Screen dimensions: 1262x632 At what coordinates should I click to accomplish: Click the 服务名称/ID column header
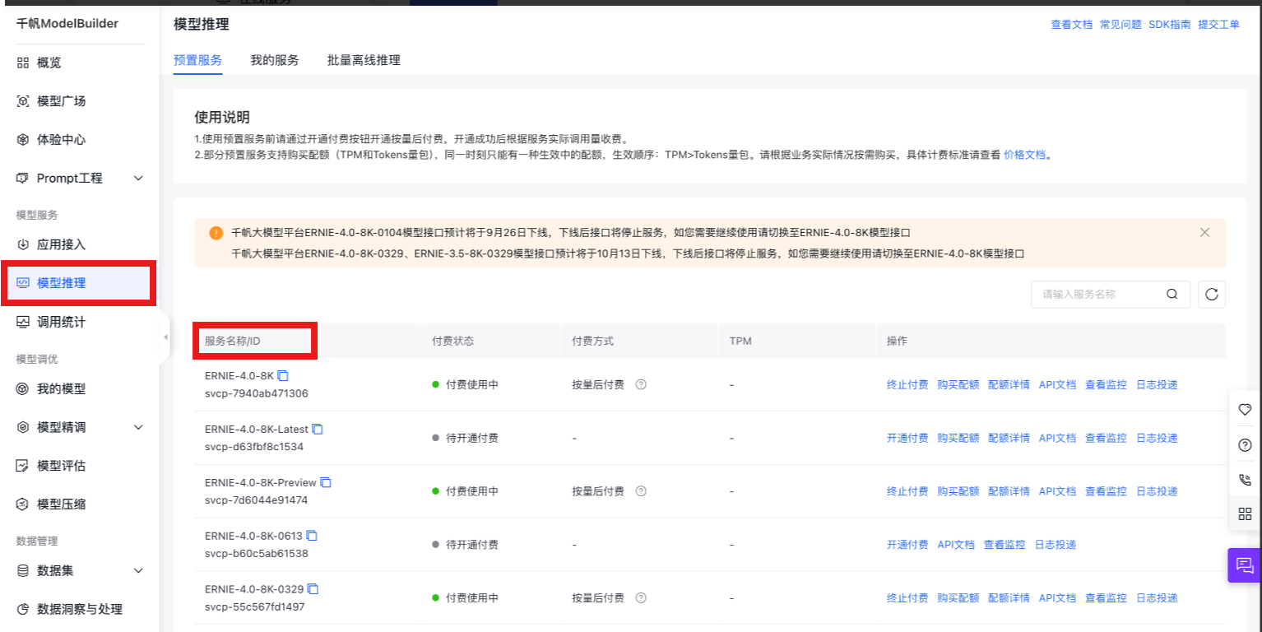pyautogui.click(x=233, y=341)
